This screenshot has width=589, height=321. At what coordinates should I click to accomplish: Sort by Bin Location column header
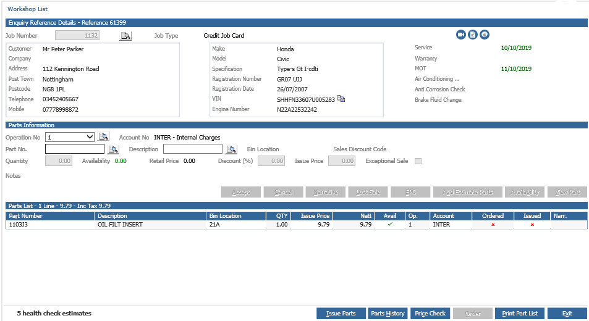coord(236,216)
